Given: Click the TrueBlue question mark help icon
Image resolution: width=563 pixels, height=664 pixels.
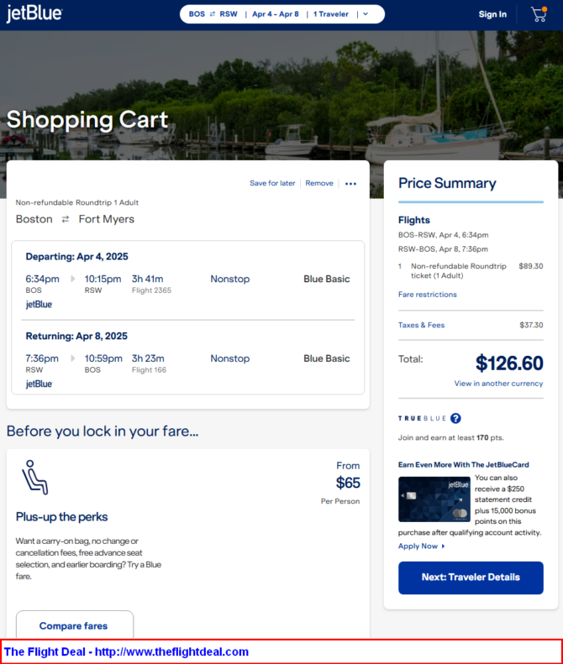Looking at the screenshot, I should (x=455, y=418).
